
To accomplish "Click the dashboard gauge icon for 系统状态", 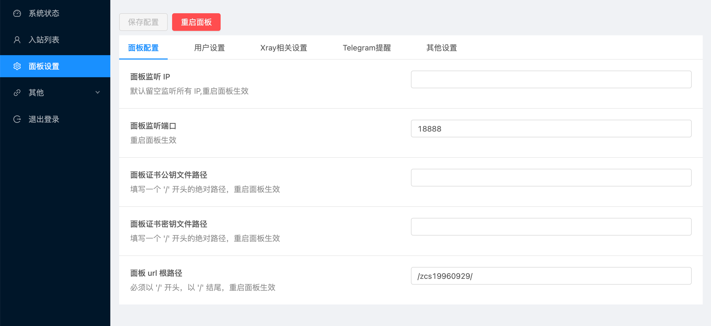I will (17, 13).
